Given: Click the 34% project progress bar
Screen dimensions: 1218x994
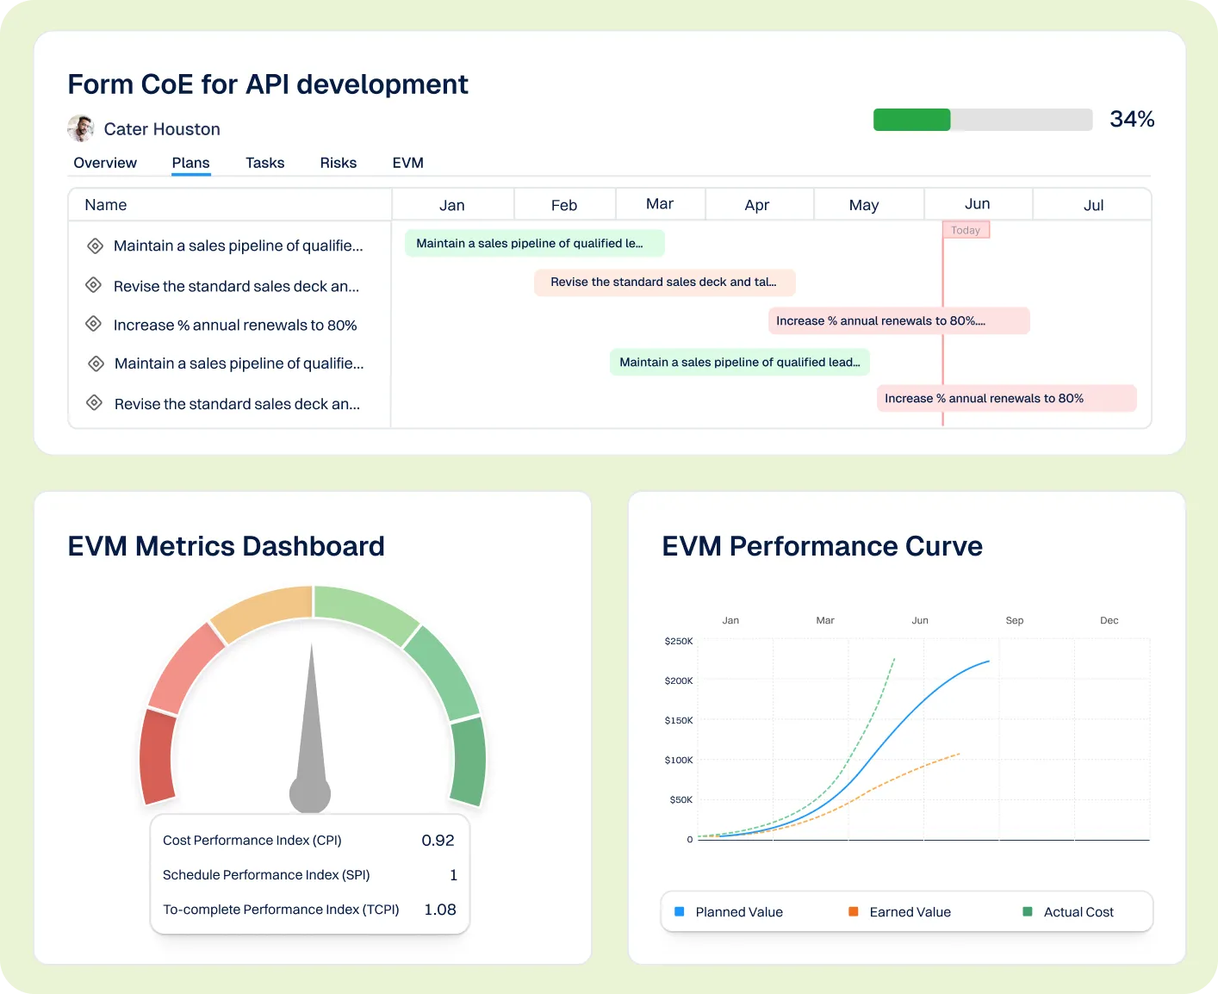Looking at the screenshot, I should pyautogui.click(x=982, y=119).
